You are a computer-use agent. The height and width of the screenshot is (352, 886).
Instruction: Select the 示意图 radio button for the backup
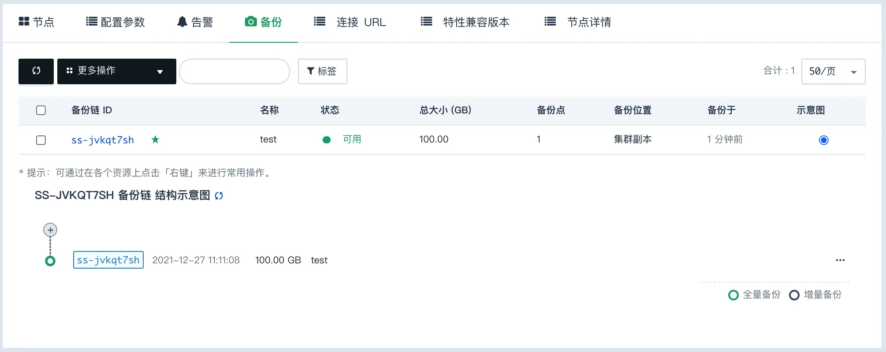click(x=823, y=140)
